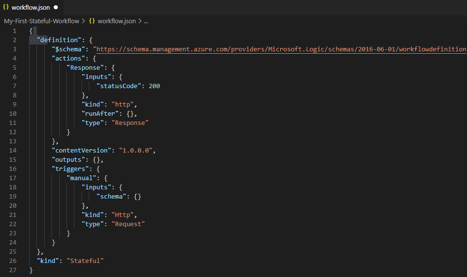This screenshot has height=277, width=467.
Task: Expand the breadcrumb ellipsis symbol list
Action: [146, 21]
